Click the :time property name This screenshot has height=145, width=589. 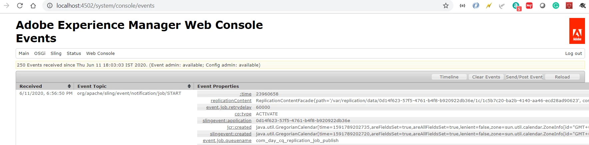(x=246, y=94)
